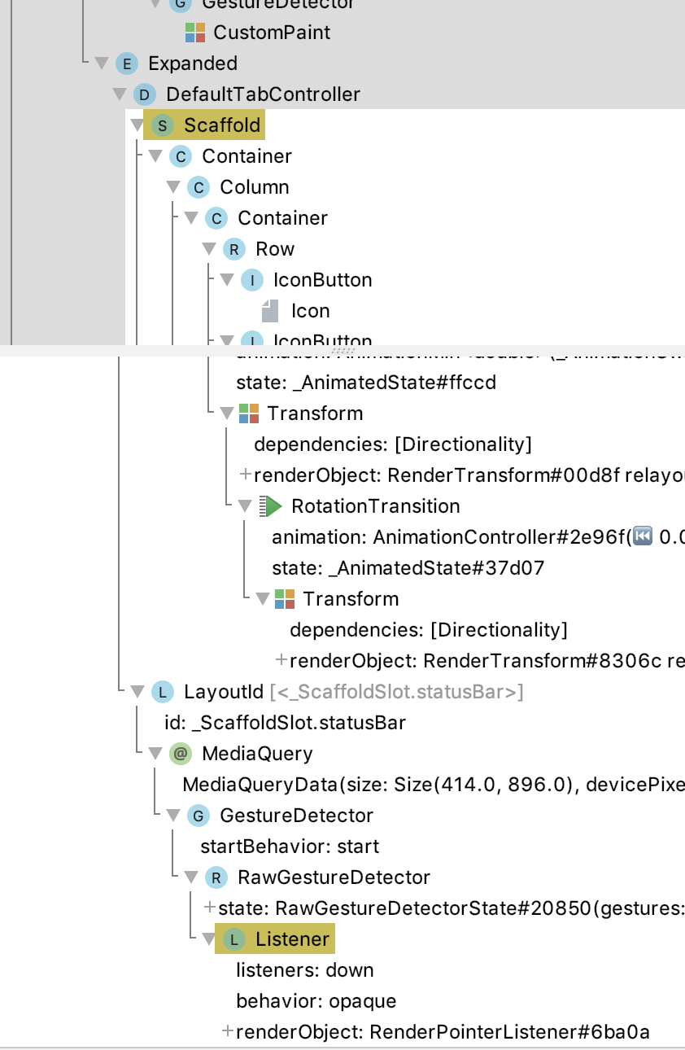
Task: Collapse the Listener node arrow
Action: [x=209, y=939]
